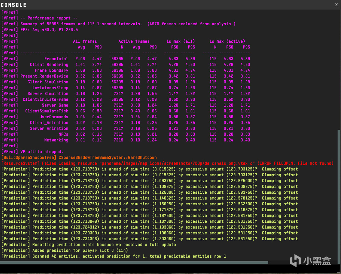Image resolution: width=341 pixels, height=274 pixels.
Task: Click the 'ERROR_FILEOPEN: File not found' text
Action: [295, 163]
